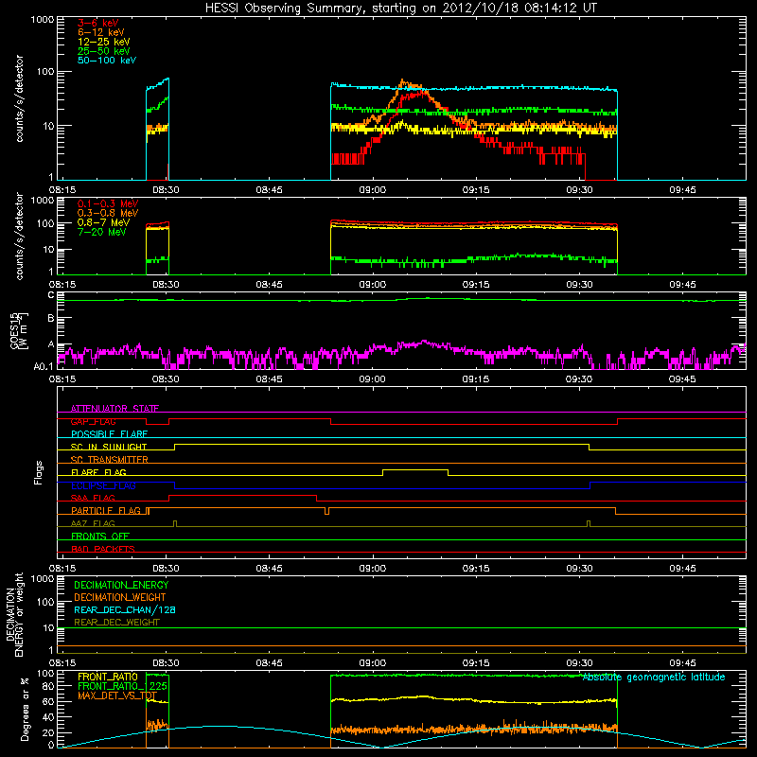Select the SC_IN_SUNLIGHT flag label
This screenshot has height=757, width=757.
pyautogui.click(x=109, y=447)
